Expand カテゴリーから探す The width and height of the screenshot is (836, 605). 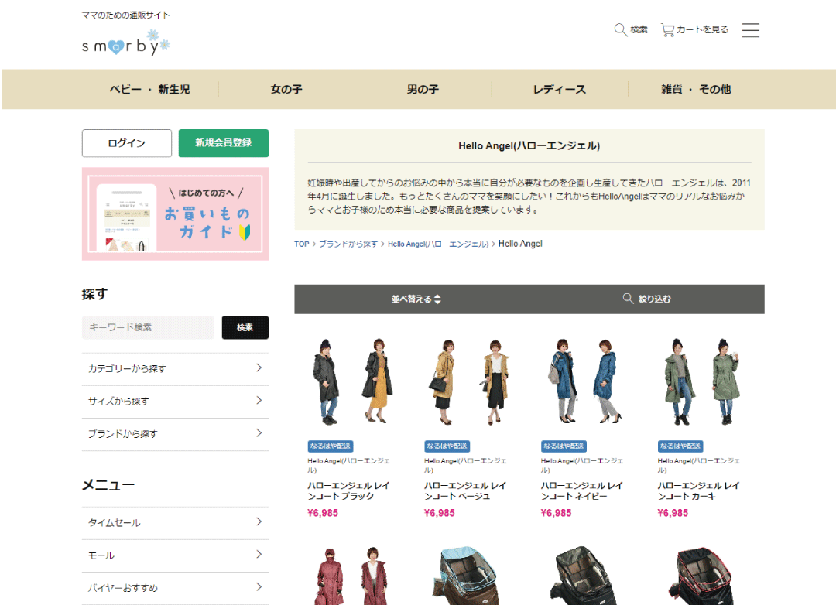point(175,369)
